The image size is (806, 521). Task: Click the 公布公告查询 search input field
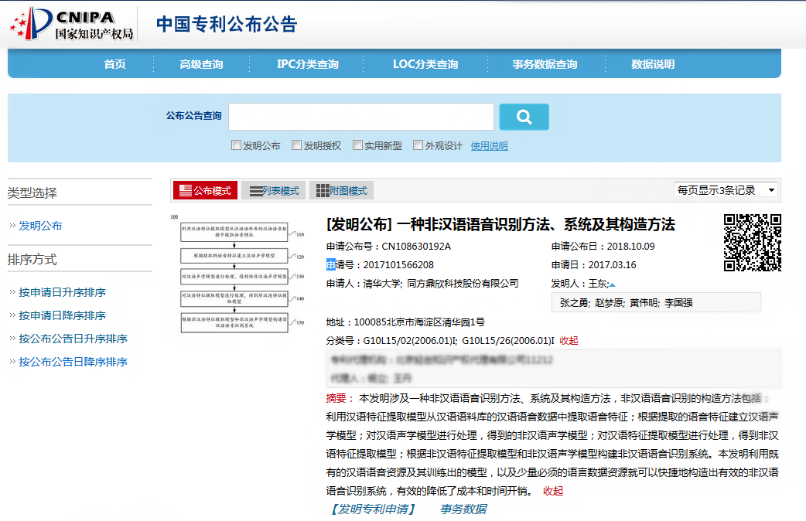(x=361, y=117)
